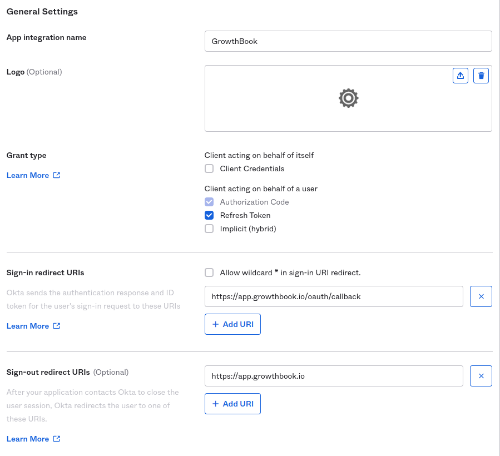
Task: Add URI under Sign-out redirect URIs
Action: (x=232, y=404)
